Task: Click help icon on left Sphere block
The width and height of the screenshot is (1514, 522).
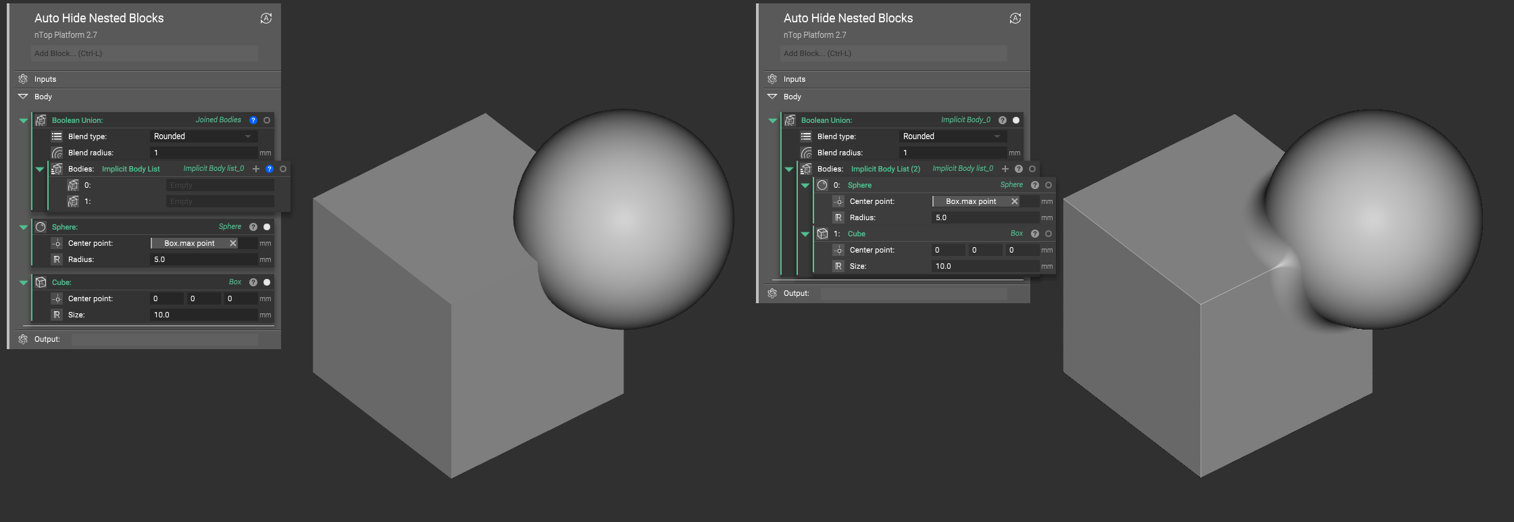Action: click(x=253, y=227)
